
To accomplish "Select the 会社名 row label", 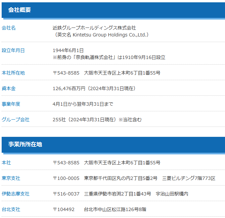I will [x=9, y=28].
